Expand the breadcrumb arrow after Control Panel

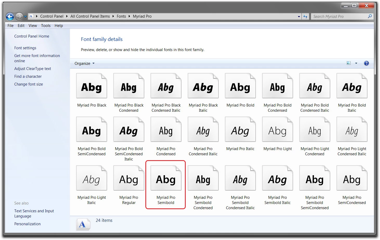coord(67,16)
